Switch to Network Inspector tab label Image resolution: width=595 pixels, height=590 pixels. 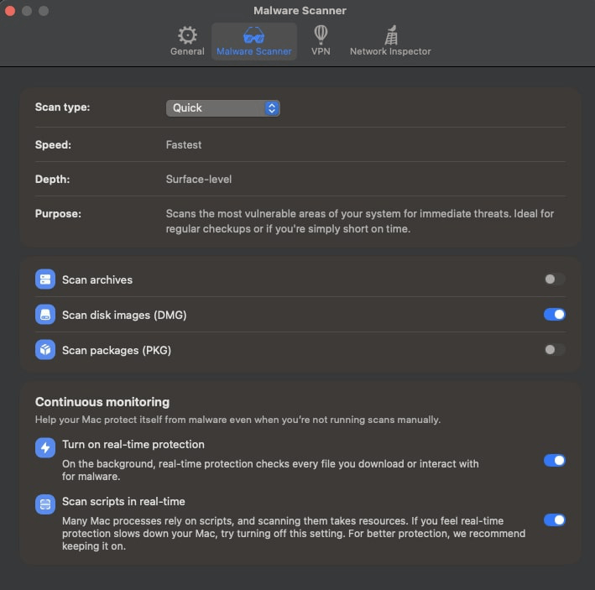click(x=390, y=51)
